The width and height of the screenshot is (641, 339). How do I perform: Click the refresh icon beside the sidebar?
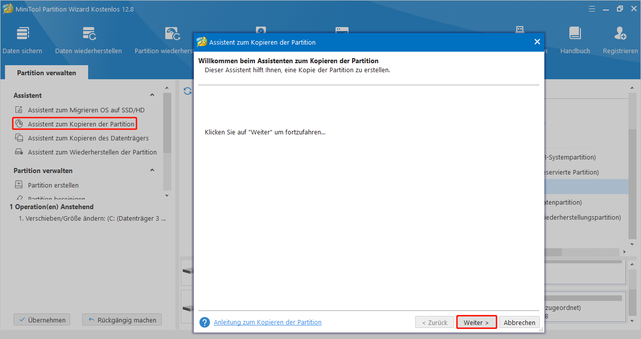[x=187, y=91]
